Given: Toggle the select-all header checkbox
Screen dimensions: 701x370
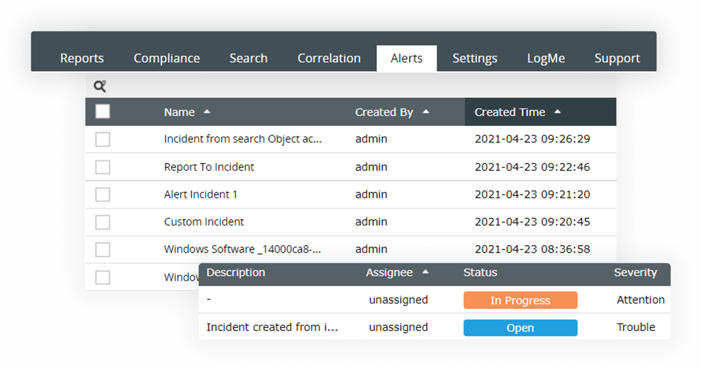Looking at the screenshot, I should click(103, 111).
